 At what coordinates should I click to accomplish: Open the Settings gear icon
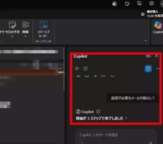152,3
